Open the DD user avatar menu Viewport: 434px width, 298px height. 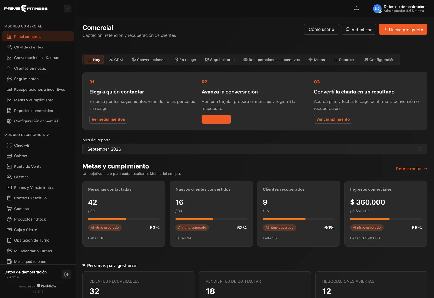pos(377,9)
